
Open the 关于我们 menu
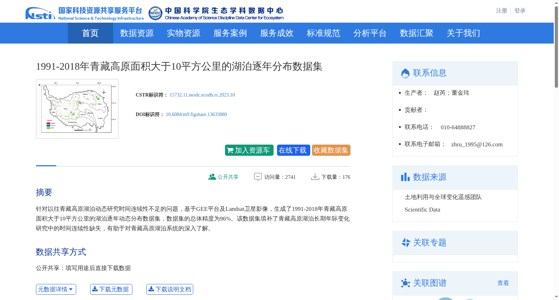[x=463, y=33]
